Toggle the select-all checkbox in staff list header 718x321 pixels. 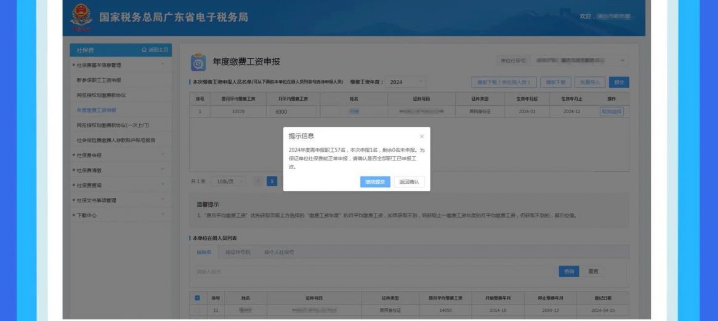tap(198, 298)
